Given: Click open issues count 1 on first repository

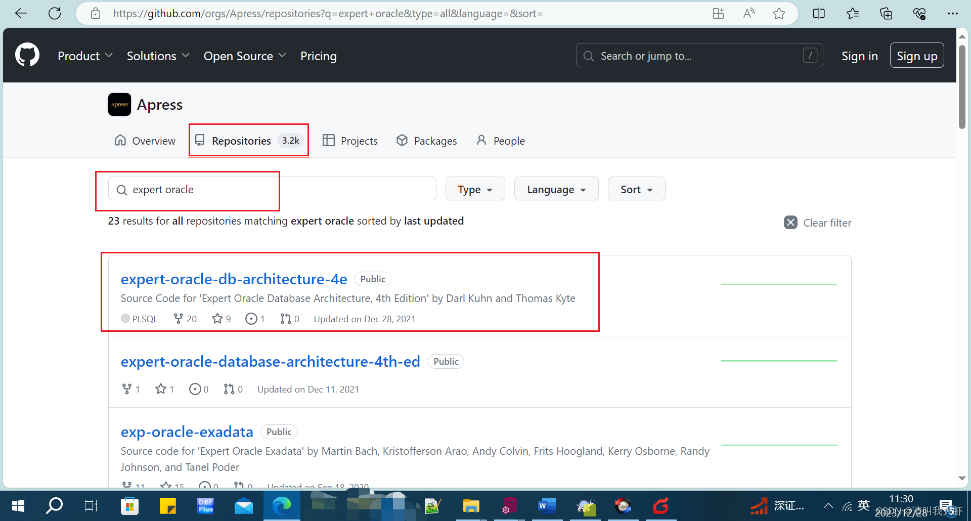Looking at the screenshot, I should [255, 319].
